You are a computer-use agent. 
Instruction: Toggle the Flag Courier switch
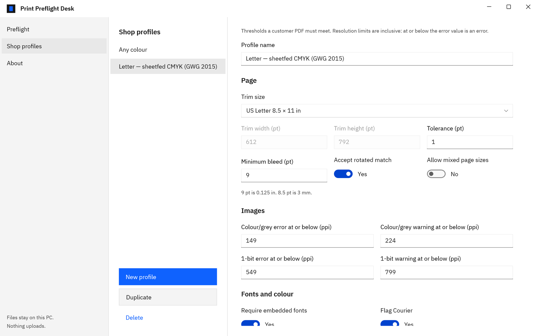click(x=390, y=323)
